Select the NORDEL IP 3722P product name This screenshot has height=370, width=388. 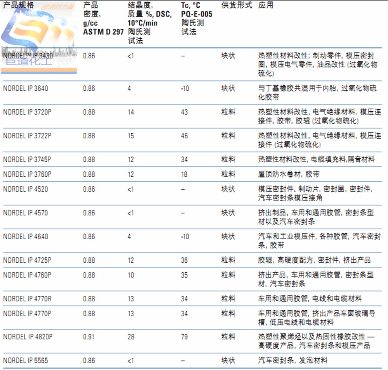[x=27, y=136]
